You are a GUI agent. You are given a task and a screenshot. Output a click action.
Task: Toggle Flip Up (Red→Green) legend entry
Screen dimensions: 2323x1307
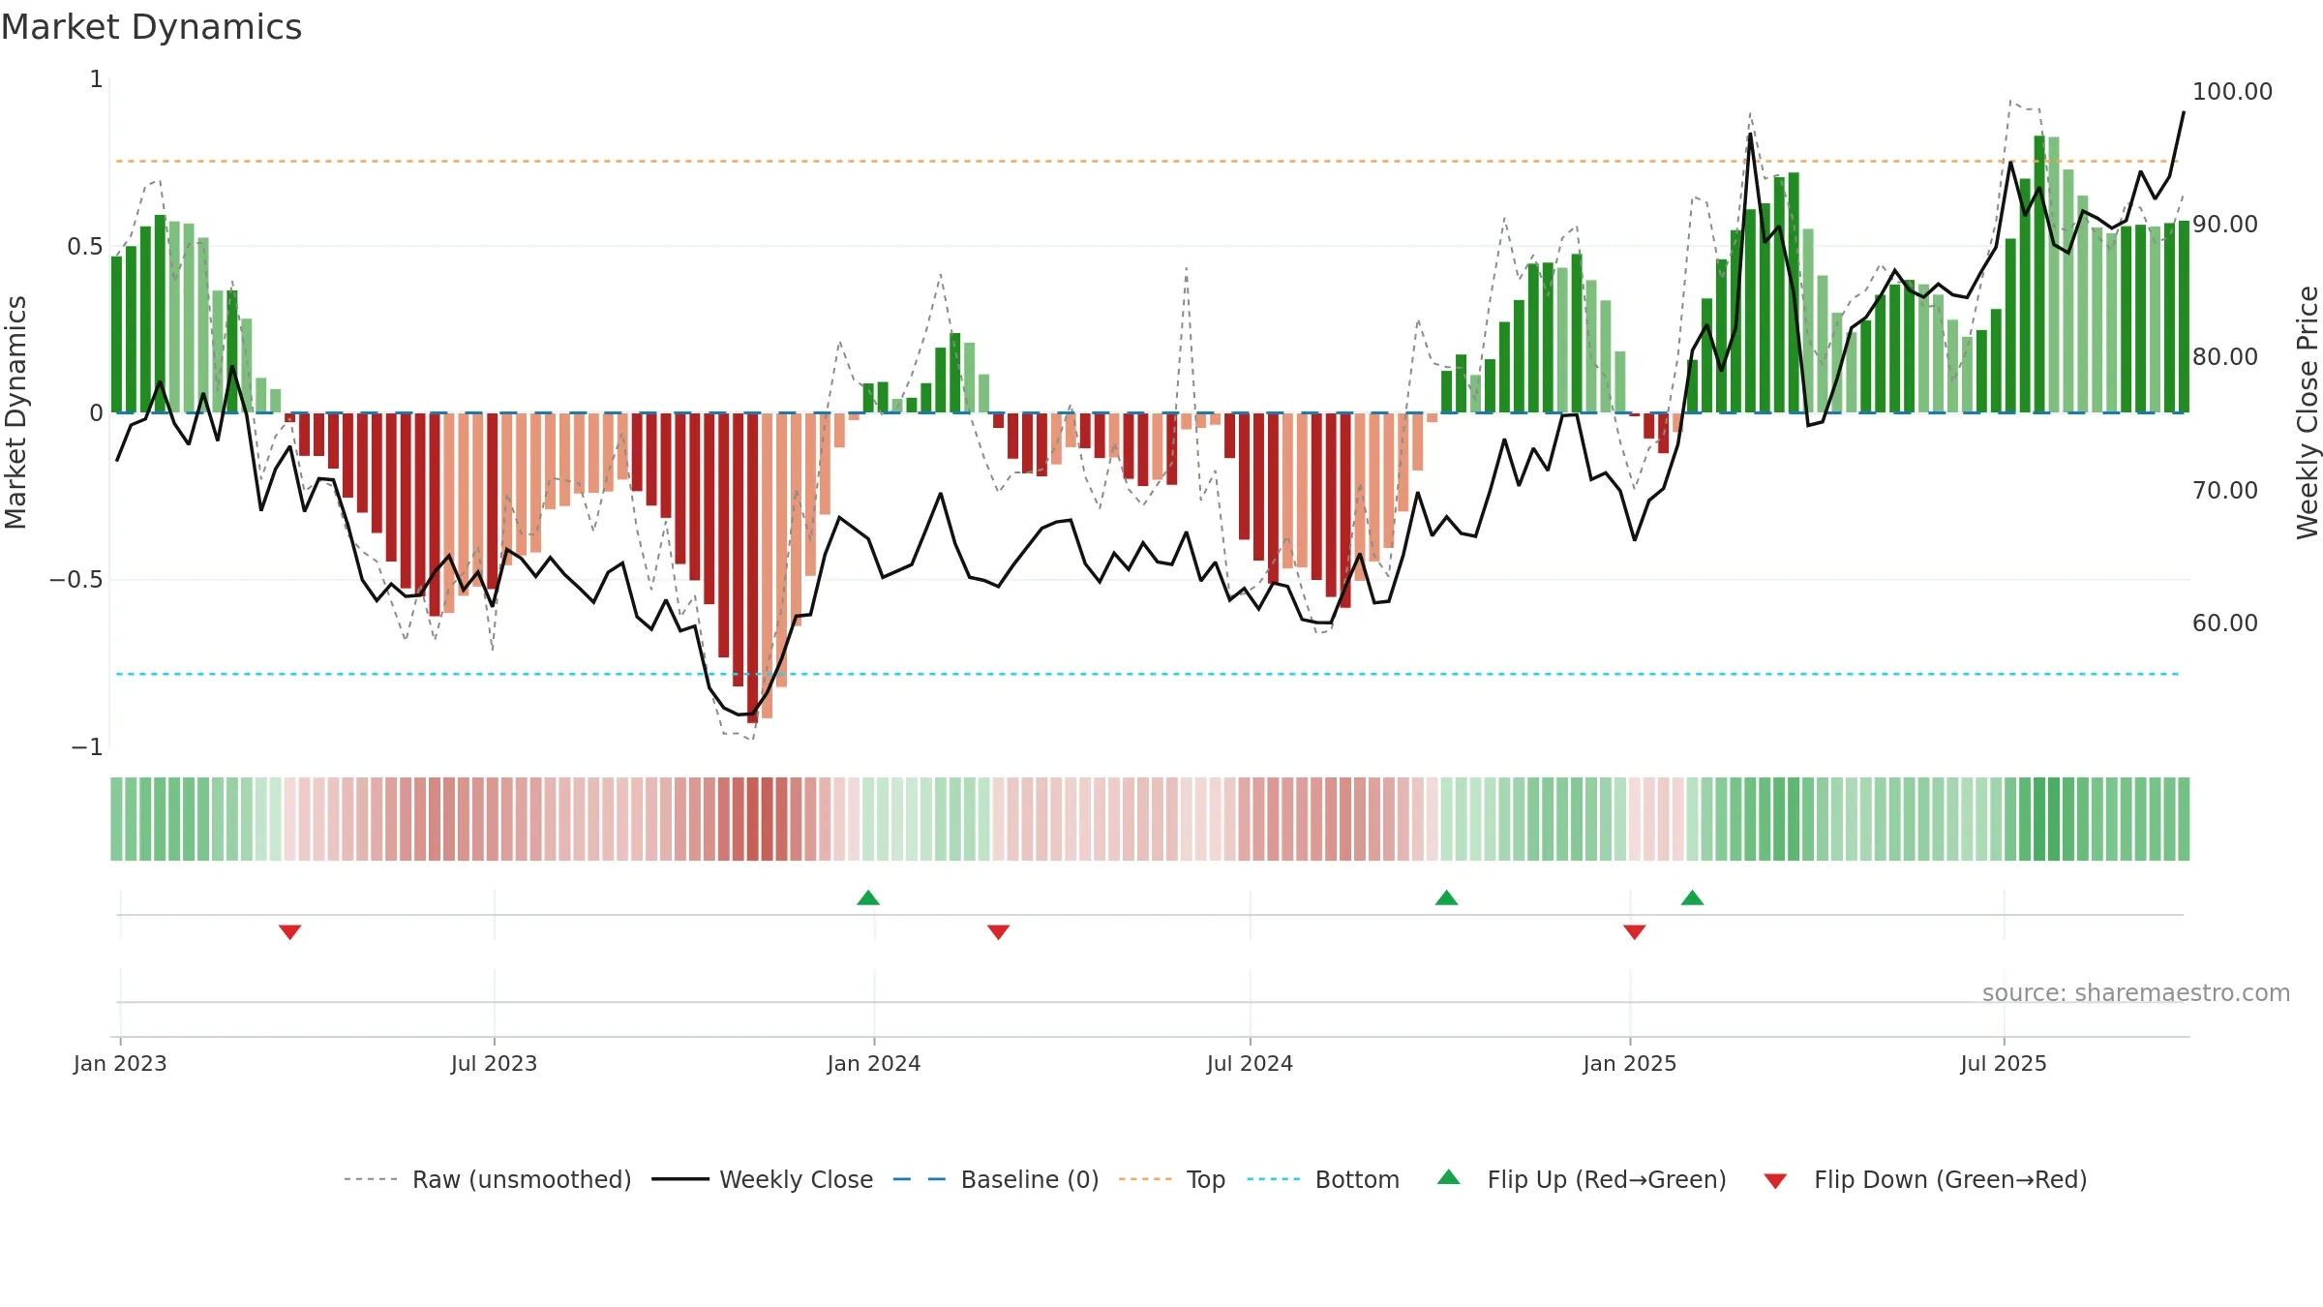[1582, 1179]
